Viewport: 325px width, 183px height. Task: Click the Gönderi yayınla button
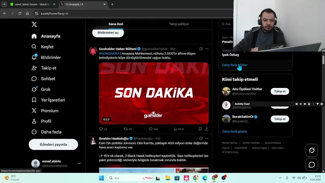[x=53, y=144]
